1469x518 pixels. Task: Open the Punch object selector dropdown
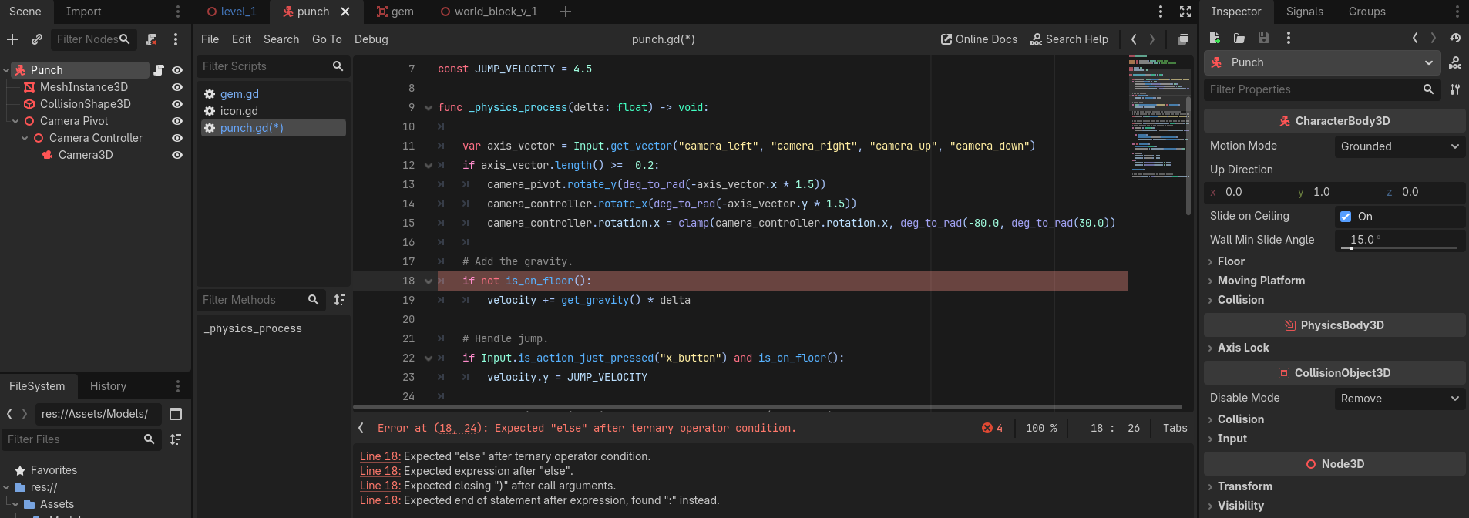(1322, 62)
